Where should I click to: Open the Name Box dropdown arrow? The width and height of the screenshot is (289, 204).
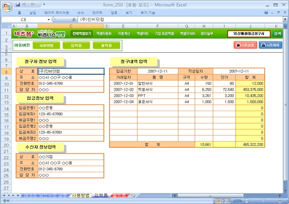tap(48, 20)
